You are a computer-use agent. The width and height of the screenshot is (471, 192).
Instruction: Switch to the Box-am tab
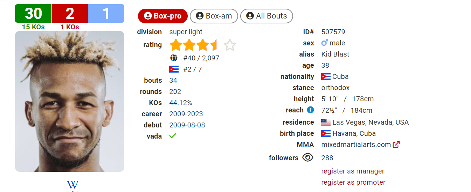pos(214,16)
